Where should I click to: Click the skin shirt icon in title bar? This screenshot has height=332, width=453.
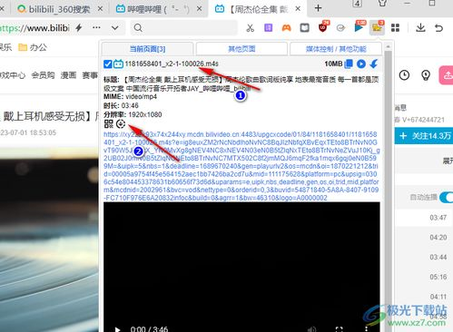382,3
